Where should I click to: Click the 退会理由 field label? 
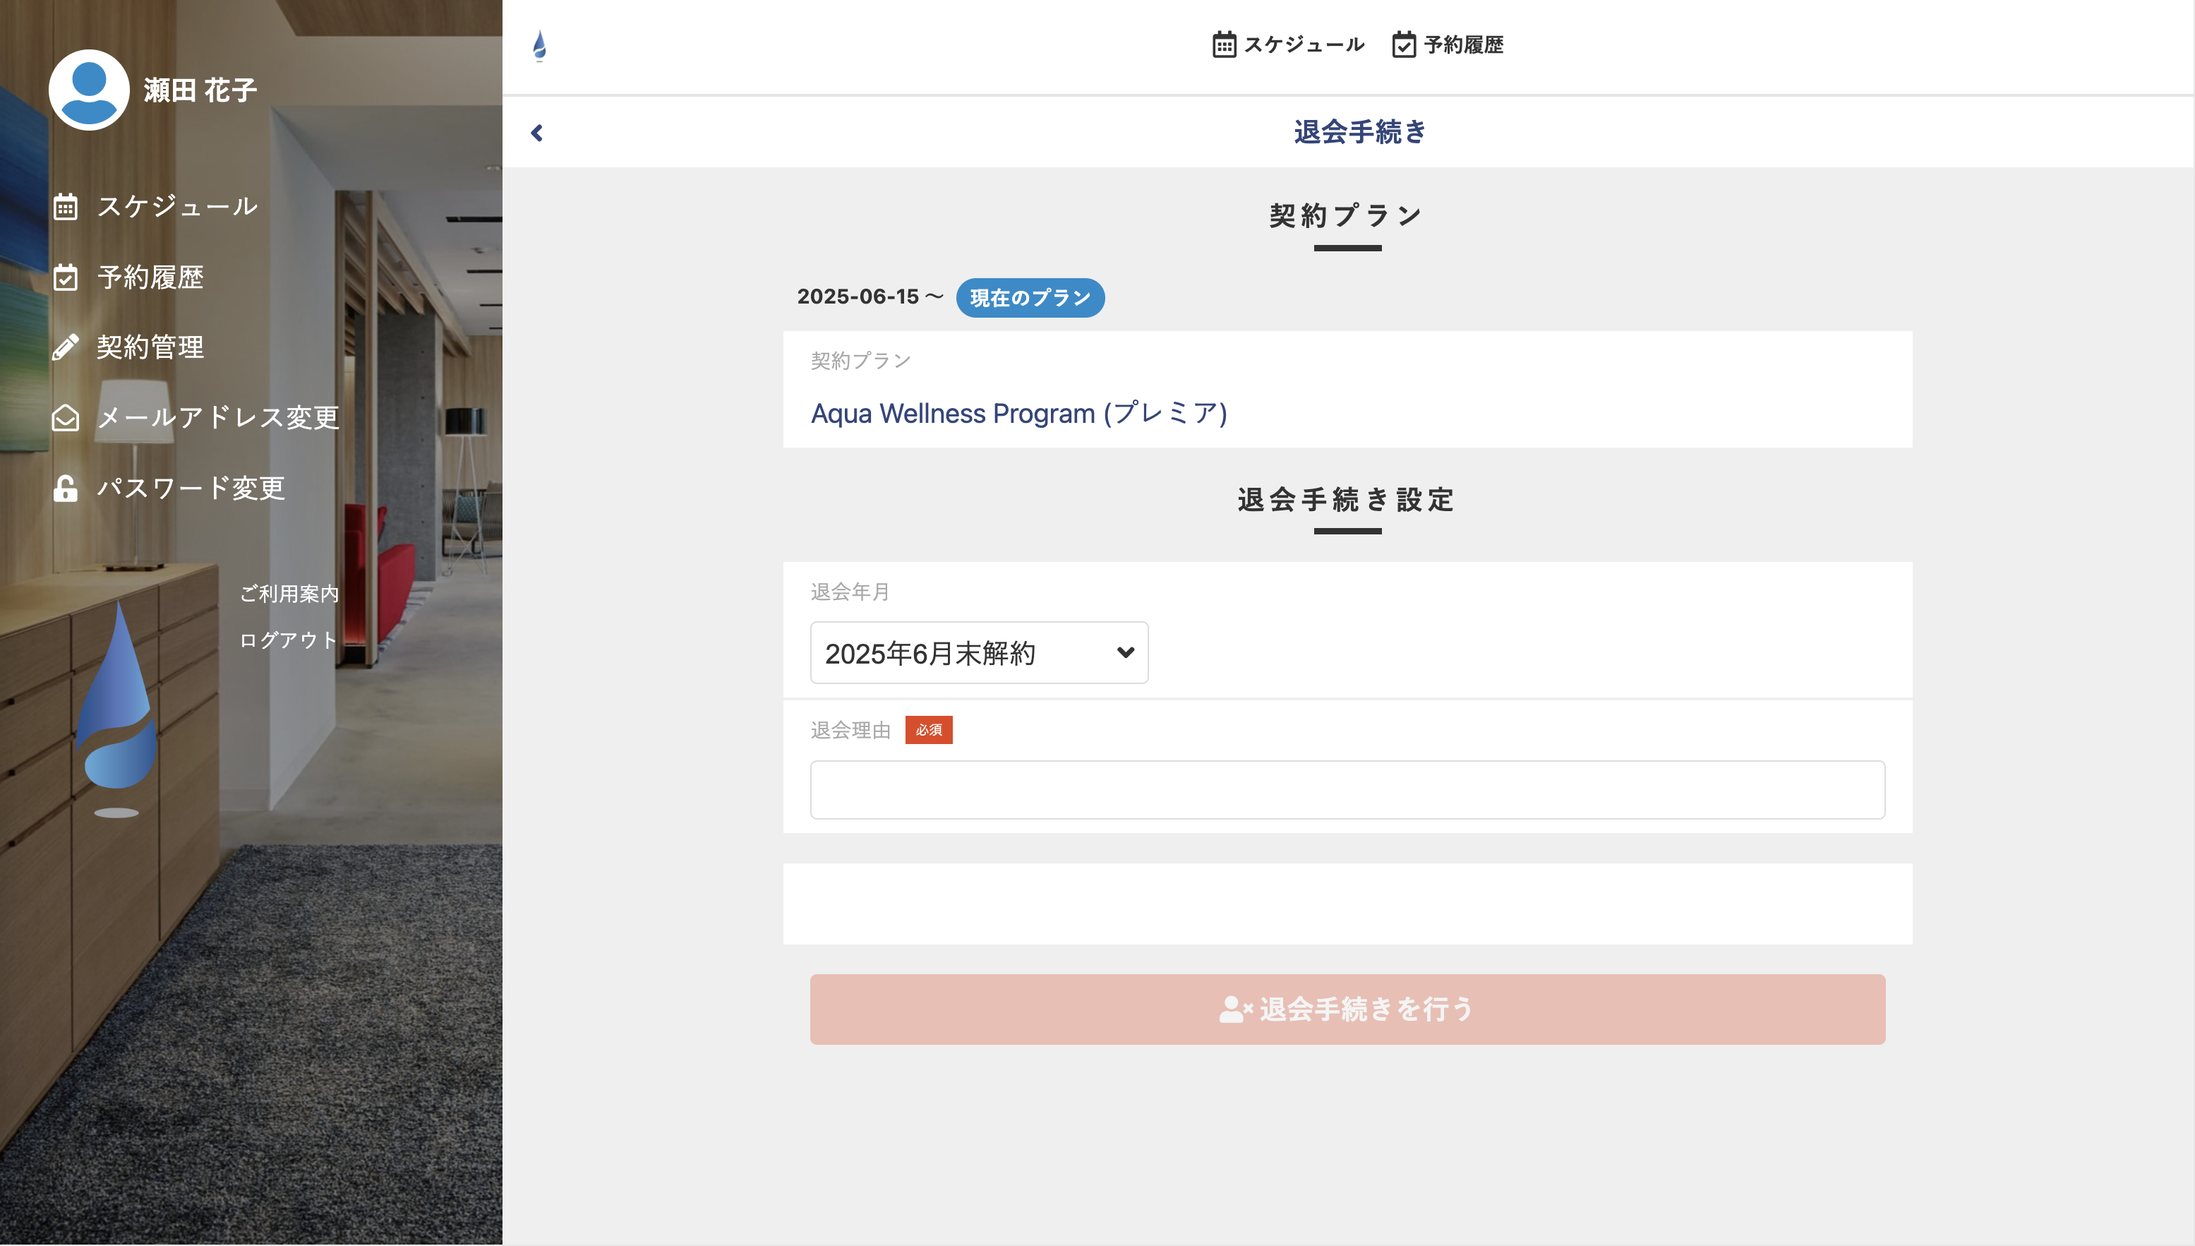[x=851, y=730]
